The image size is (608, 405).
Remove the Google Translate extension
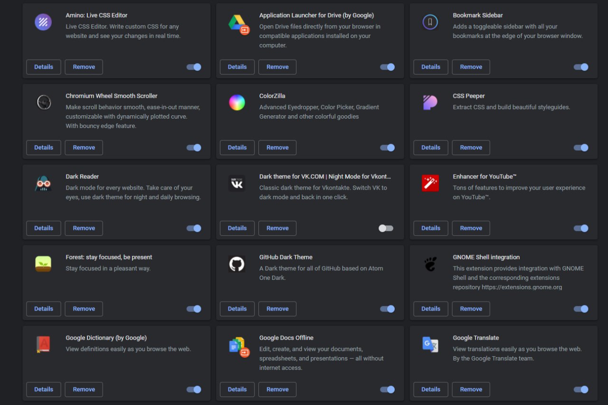click(471, 389)
